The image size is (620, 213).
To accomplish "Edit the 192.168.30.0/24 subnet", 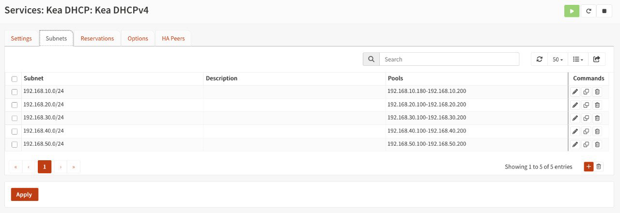I will point(575,118).
